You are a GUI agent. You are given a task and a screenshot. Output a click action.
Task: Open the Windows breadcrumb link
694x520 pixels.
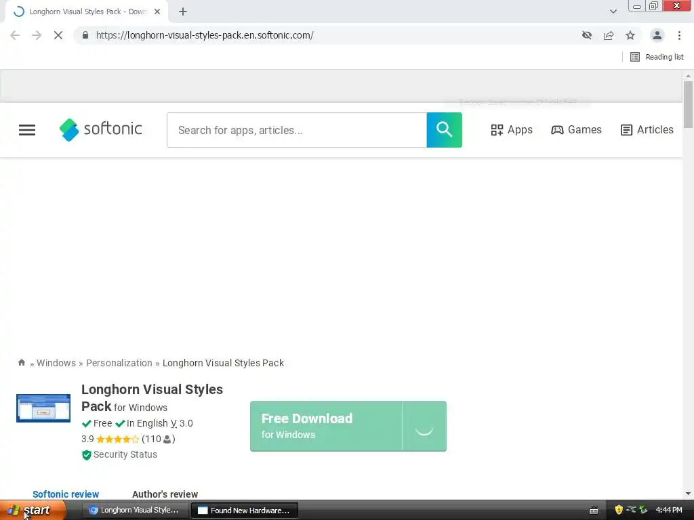click(x=56, y=363)
